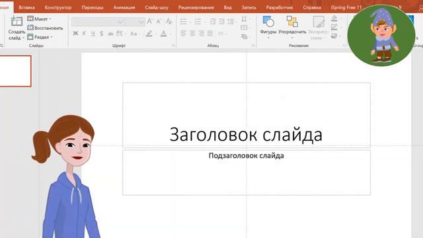Open the Запись tab
Screen dimensions: 423x238
[249, 7]
